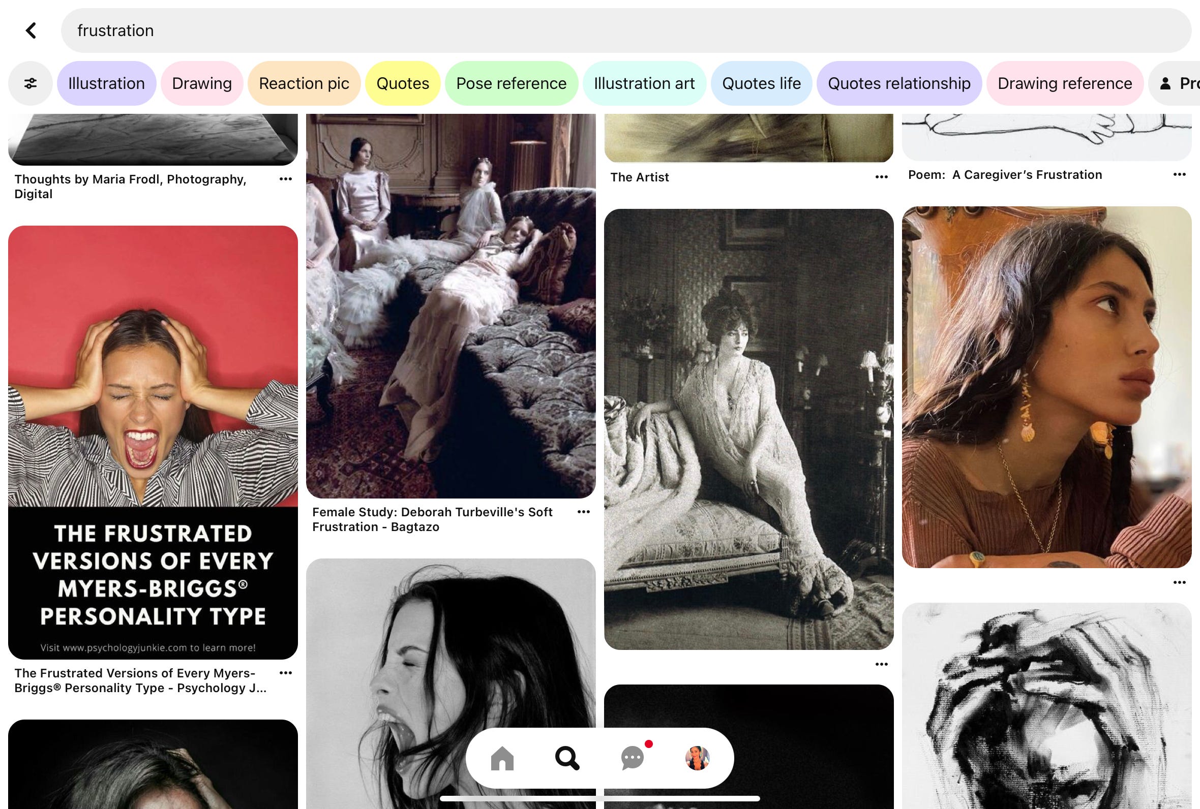This screenshot has height=809, width=1200.
Task: Open 'The Artist' pin title
Action: coord(640,177)
